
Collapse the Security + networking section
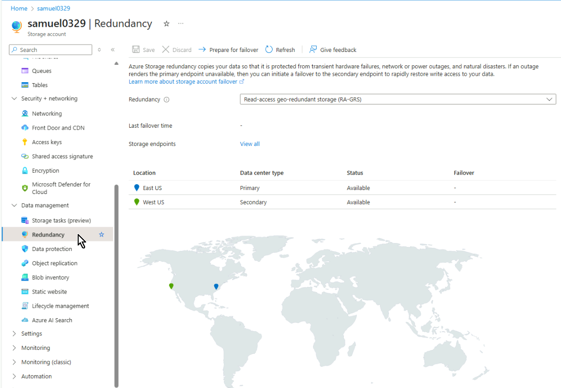pos(14,98)
